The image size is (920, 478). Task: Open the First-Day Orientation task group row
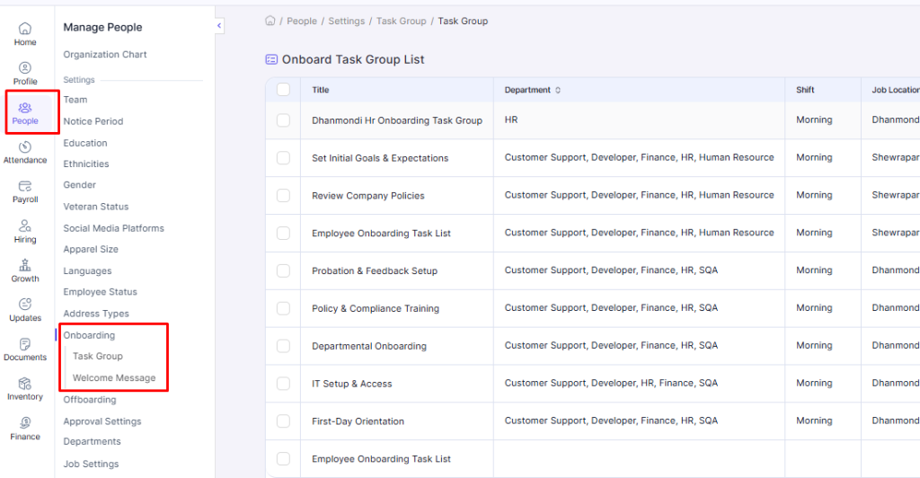tap(358, 421)
